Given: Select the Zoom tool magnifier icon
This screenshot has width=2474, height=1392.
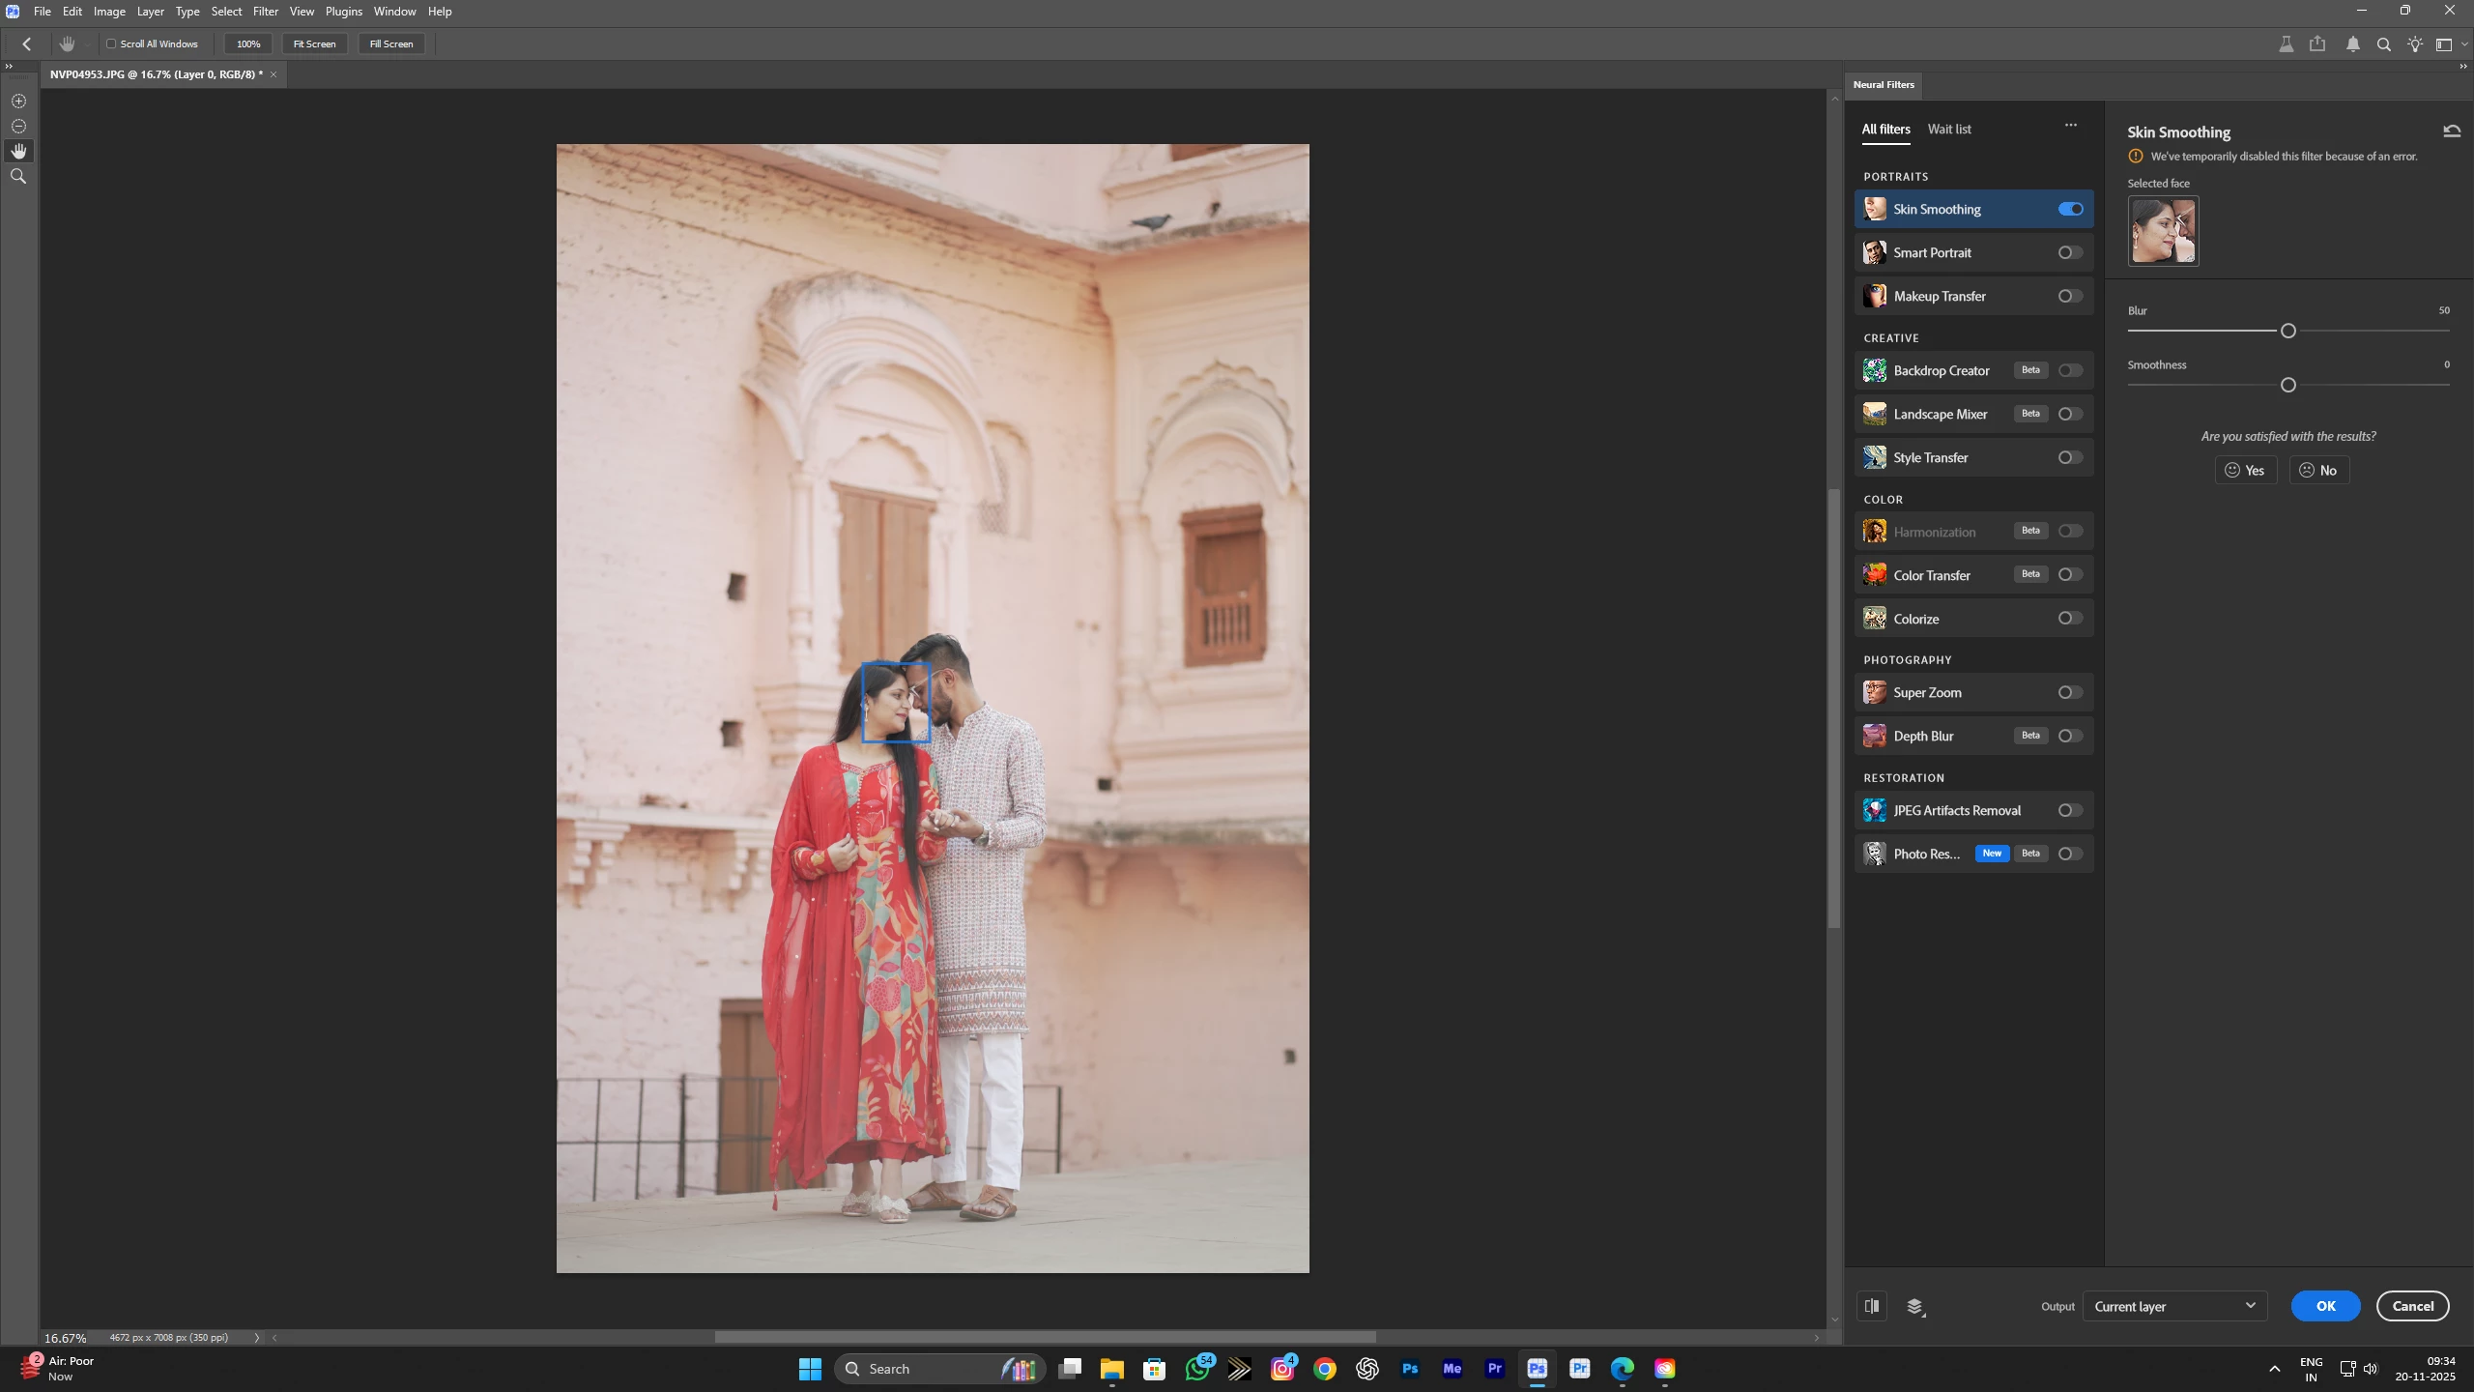Looking at the screenshot, I should [x=18, y=176].
